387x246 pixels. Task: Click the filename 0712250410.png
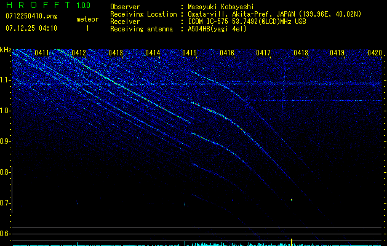pyautogui.click(x=31, y=17)
